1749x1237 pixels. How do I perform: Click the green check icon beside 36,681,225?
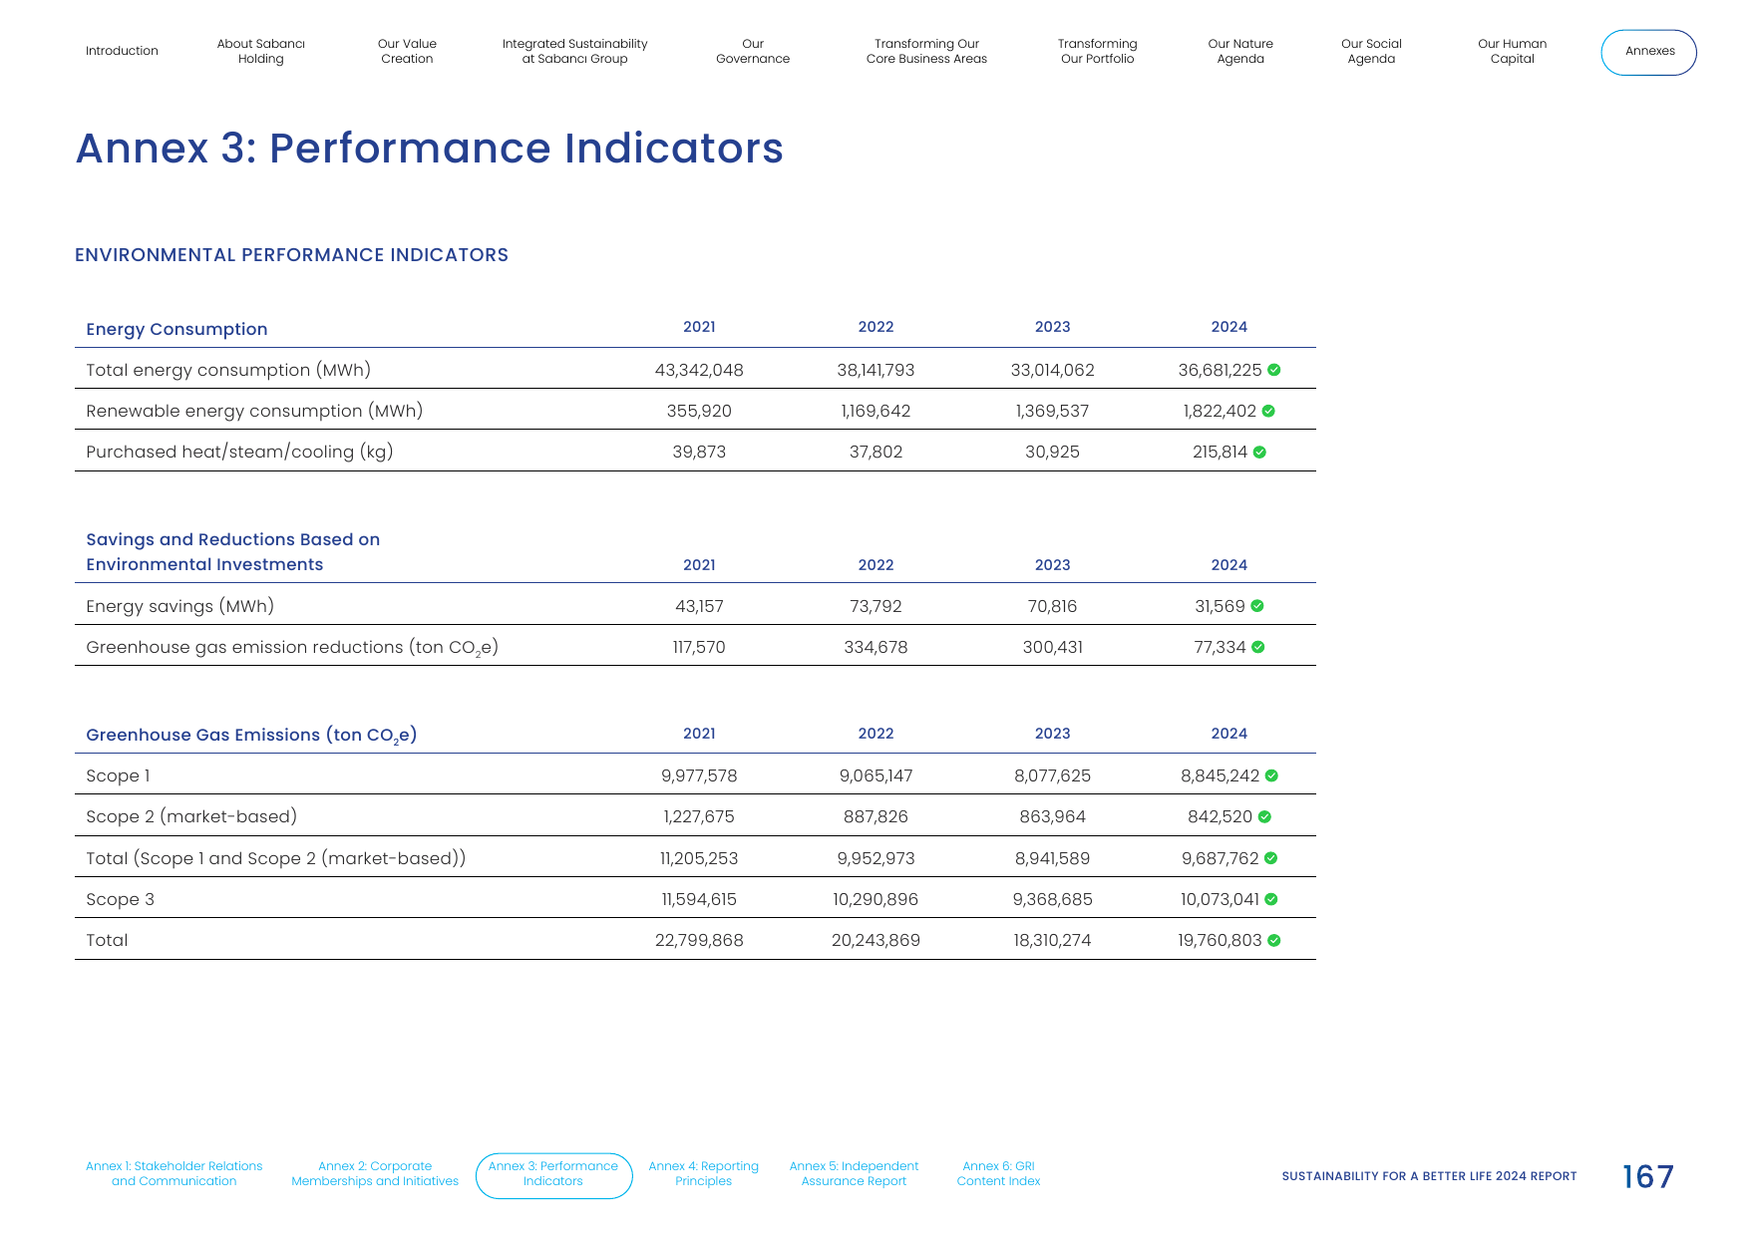click(1273, 370)
